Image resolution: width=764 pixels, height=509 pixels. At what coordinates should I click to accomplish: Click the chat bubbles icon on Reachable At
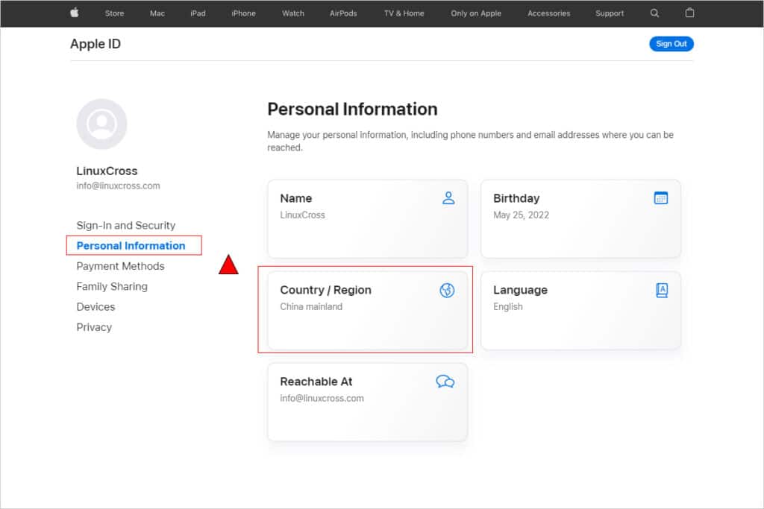445,382
